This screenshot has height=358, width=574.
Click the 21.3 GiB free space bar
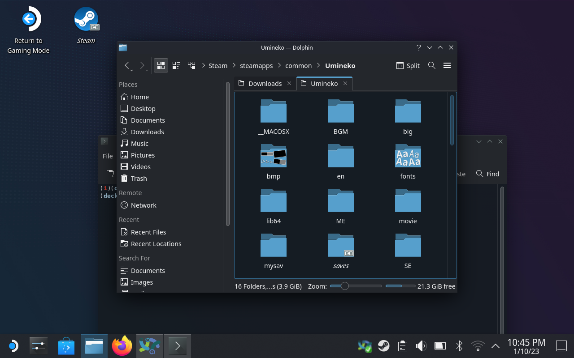400,286
